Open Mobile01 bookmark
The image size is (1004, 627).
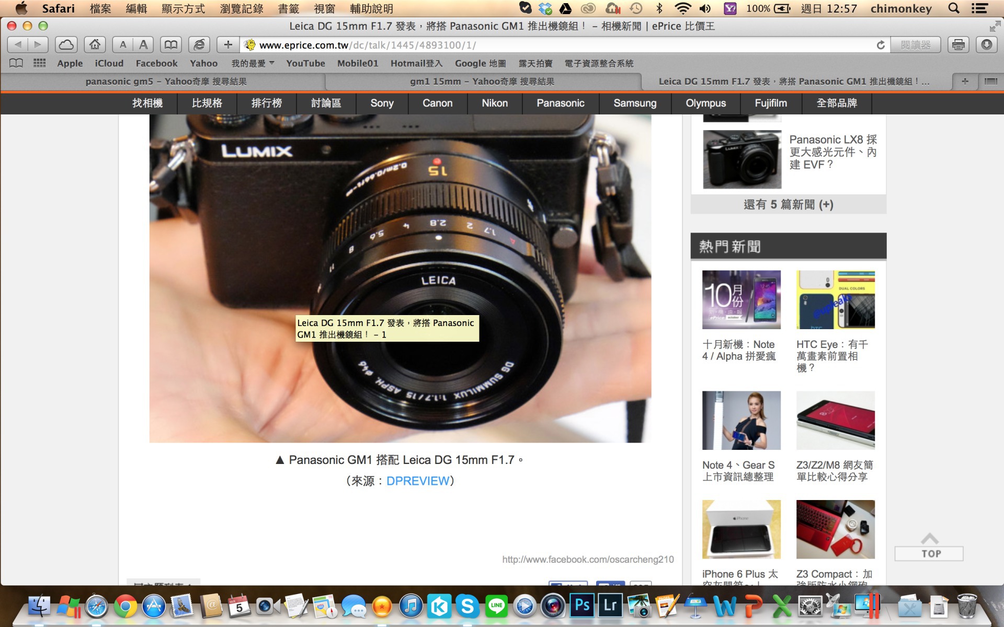point(358,63)
